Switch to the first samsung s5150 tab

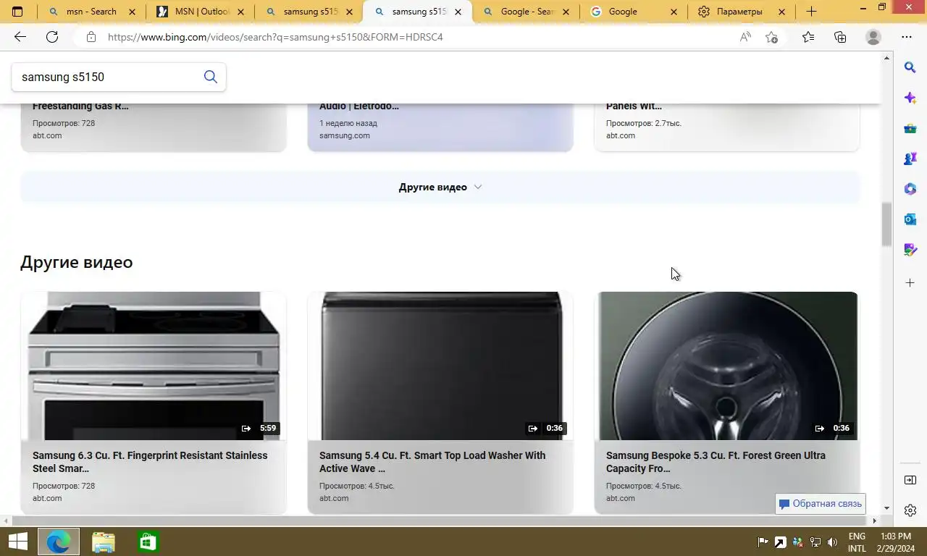(309, 12)
